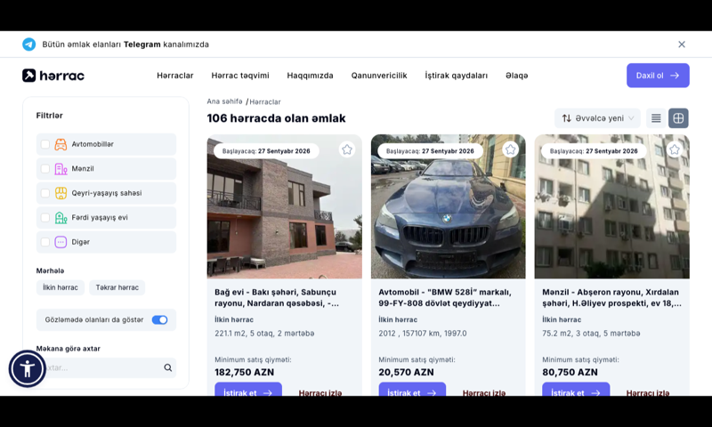Favorite the Bağ evi listing star

[x=347, y=149]
